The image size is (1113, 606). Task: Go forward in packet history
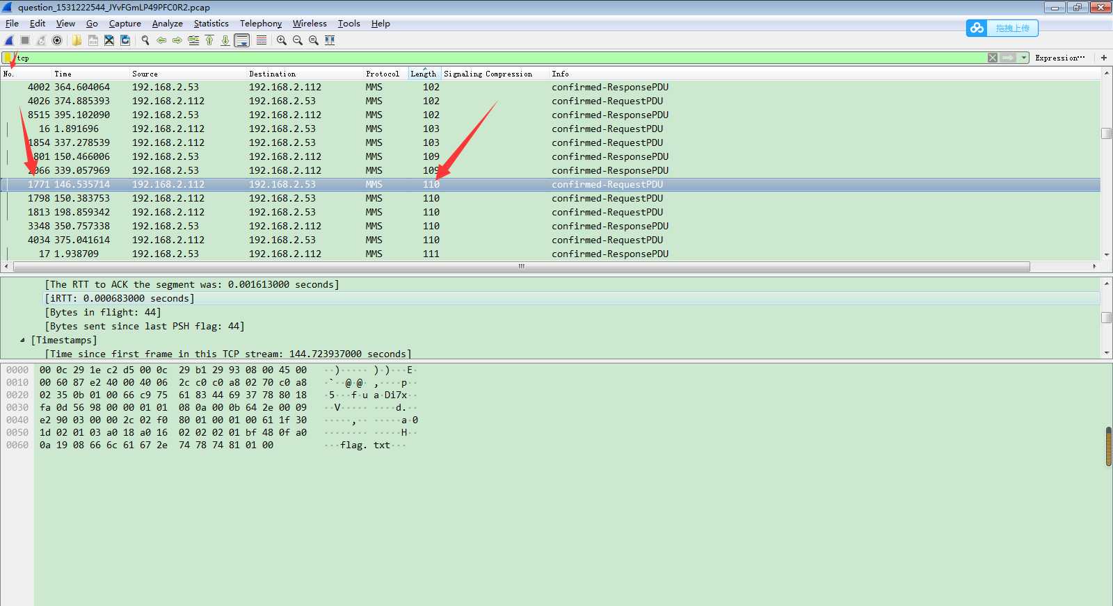pyautogui.click(x=177, y=40)
